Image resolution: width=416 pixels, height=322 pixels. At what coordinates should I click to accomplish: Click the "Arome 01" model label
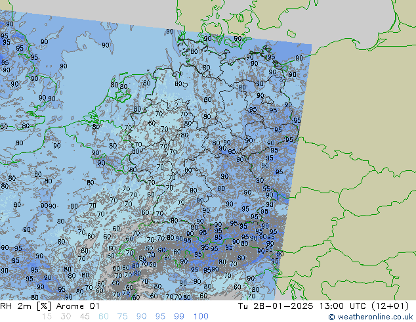(77, 306)
